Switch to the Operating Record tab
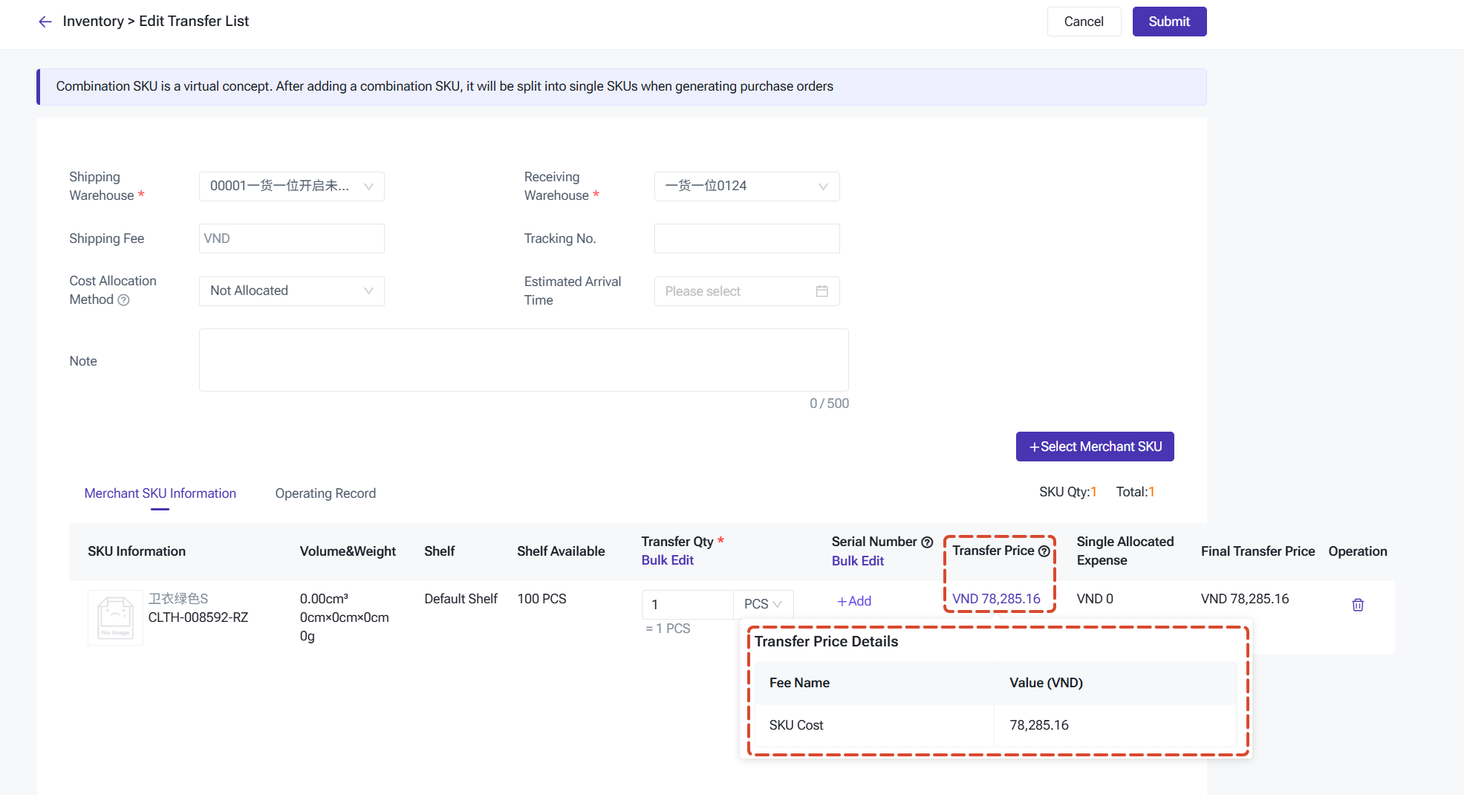This screenshot has width=1464, height=795. click(x=325, y=493)
